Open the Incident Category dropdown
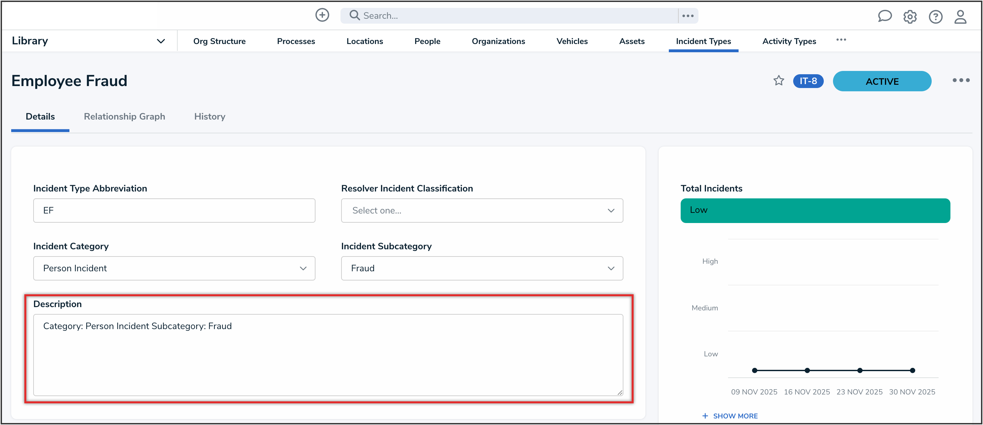 (174, 268)
